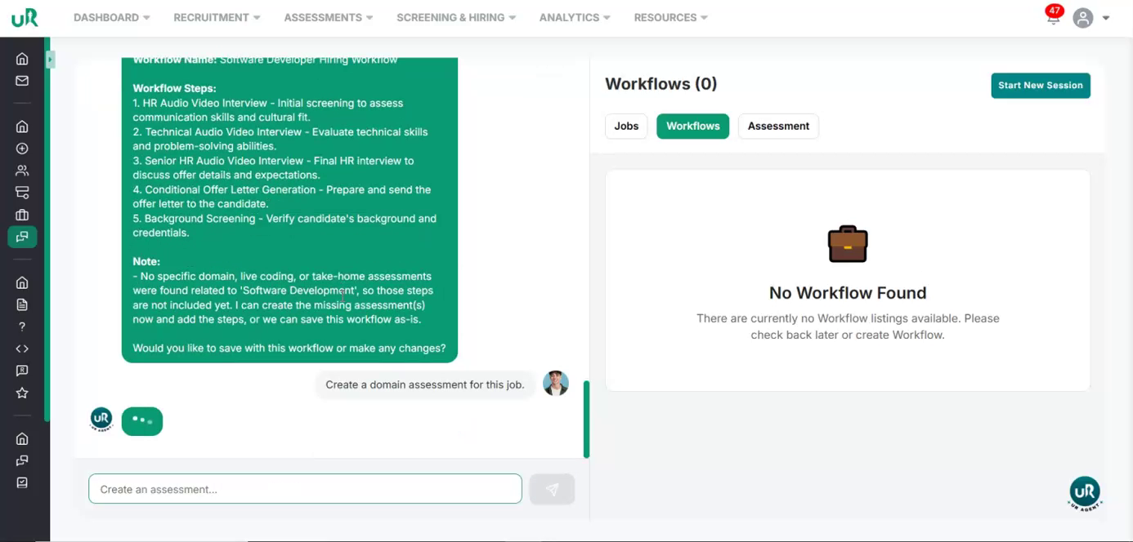Open the mail envelope icon in sidebar
The width and height of the screenshot is (1133, 542).
(x=22, y=81)
